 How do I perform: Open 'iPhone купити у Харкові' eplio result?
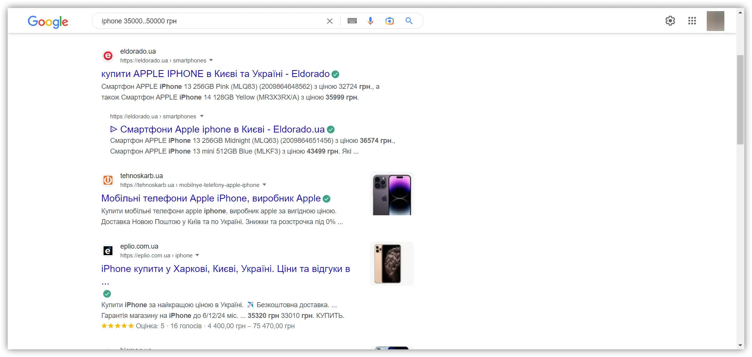click(226, 269)
